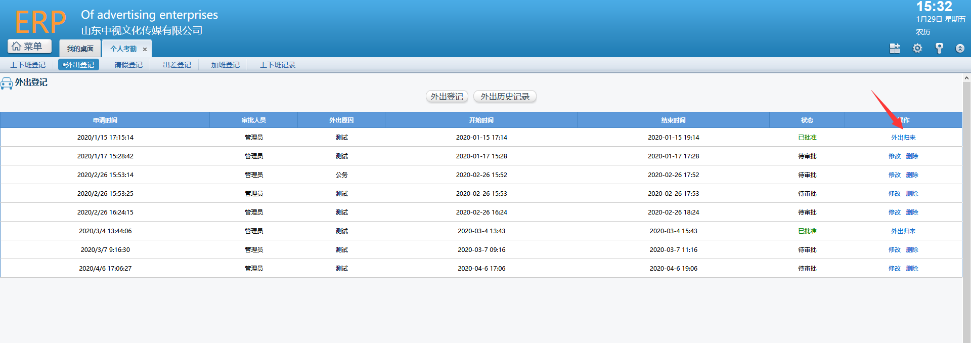Click 修改 for the 2020/4/6 17:06:27 row
This screenshot has width=971, height=343.
point(895,269)
